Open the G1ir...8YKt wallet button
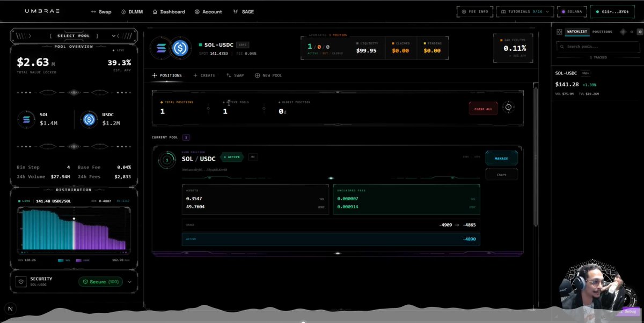Screen dimensions: 644x323 pos(612,11)
